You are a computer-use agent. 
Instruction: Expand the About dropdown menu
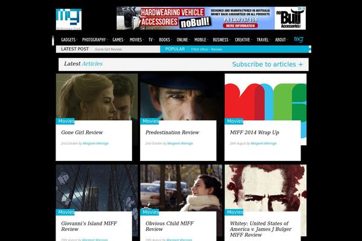(281, 40)
